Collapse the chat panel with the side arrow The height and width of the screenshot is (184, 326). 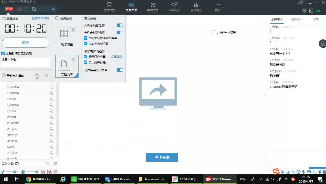tap(265, 95)
